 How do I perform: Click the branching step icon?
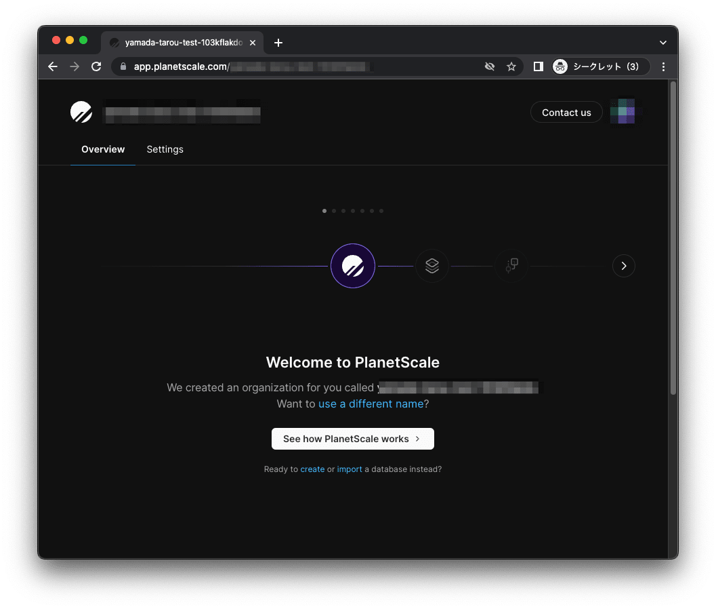511,266
